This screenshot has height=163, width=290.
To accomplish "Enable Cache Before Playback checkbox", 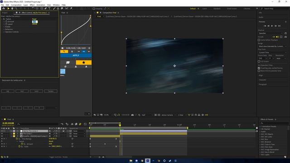I will [259, 40].
